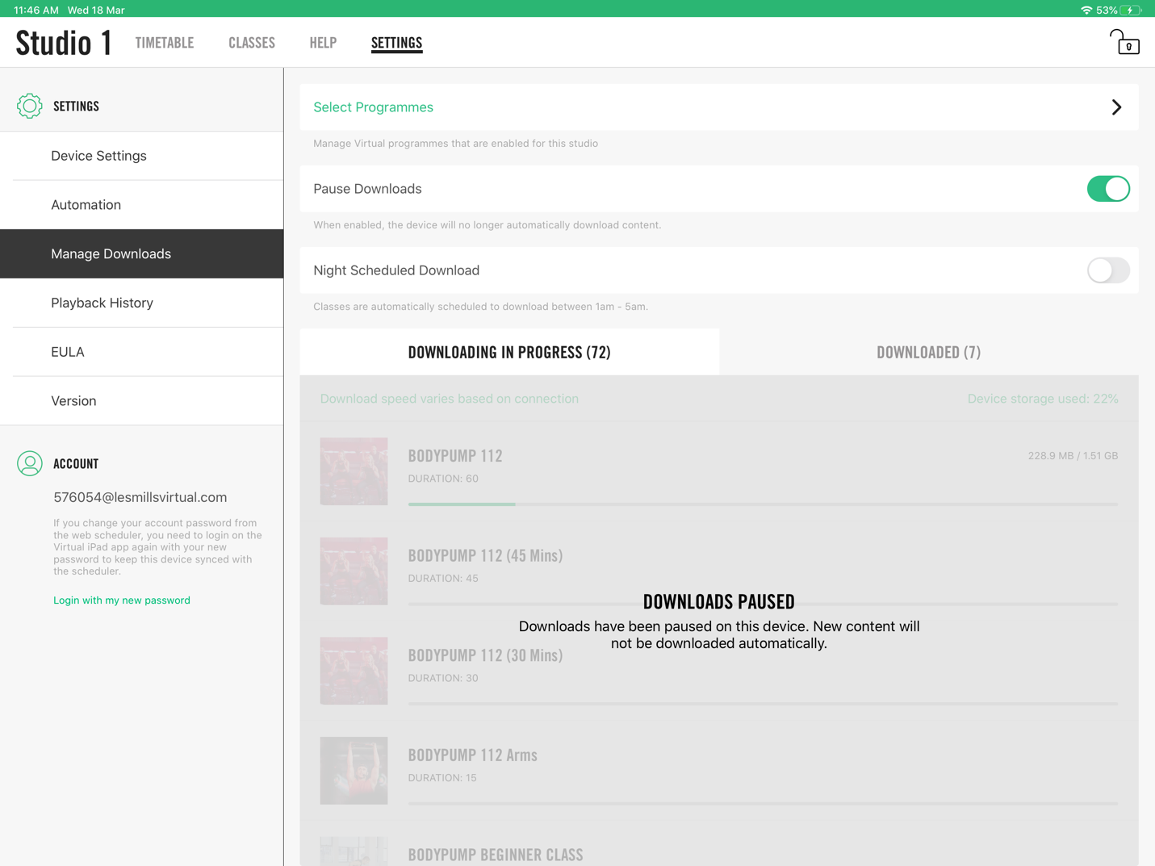Viewport: 1155px width, 866px height.
Task: Click the 11:46 AM clock in the status bar
Action: [36, 10]
